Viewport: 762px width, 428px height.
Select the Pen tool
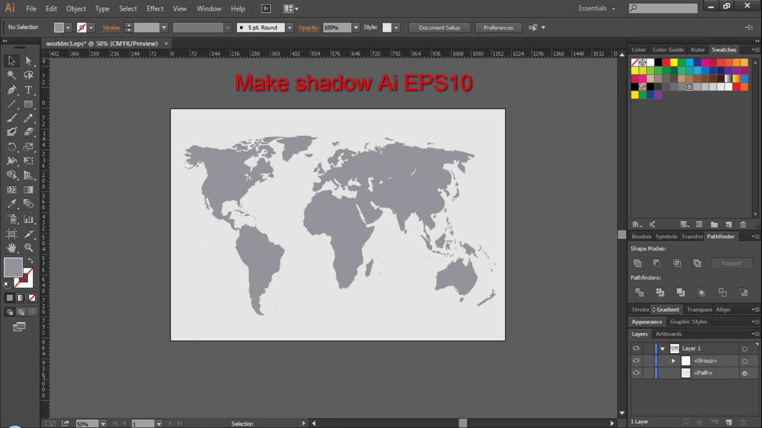[x=11, y=90]
